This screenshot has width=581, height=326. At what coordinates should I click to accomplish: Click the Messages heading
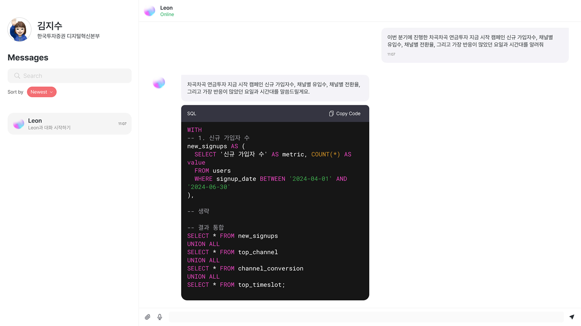[x=28, y=58]
